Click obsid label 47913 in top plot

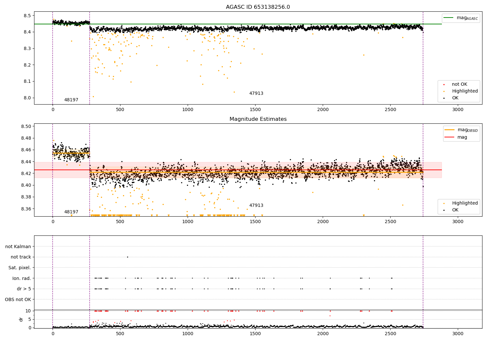point(256,94)
